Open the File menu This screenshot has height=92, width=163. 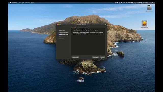(x=20, y=3)
